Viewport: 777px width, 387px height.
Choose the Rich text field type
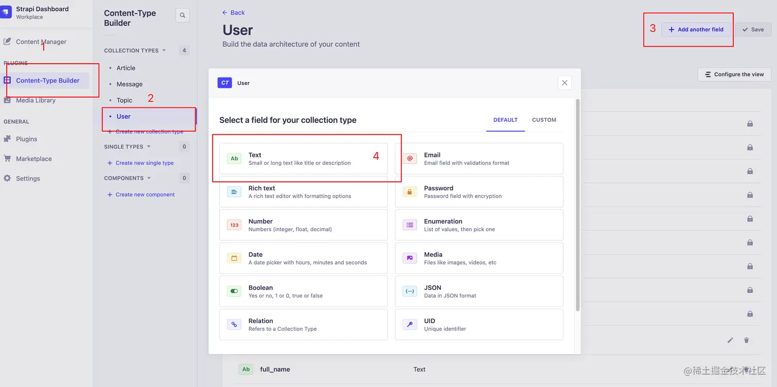(x=303, y=192)
